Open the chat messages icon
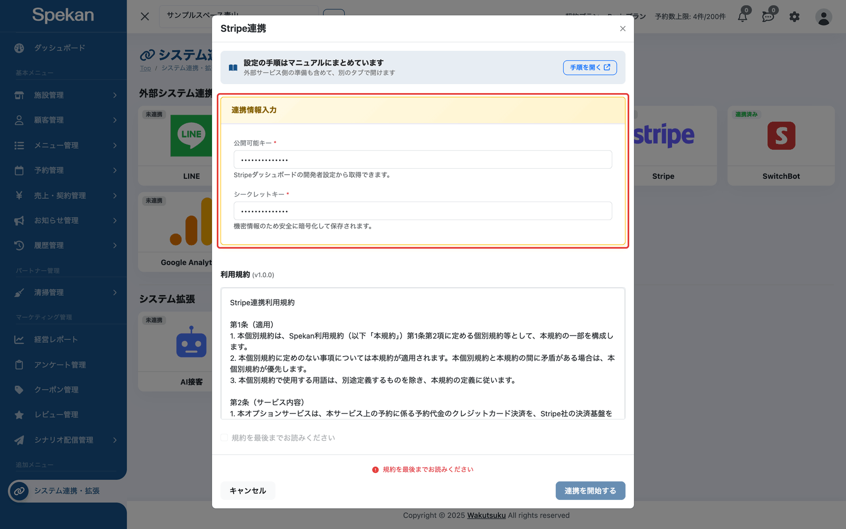This screenshot has width=846, height=529. click(x=768, y=16)
